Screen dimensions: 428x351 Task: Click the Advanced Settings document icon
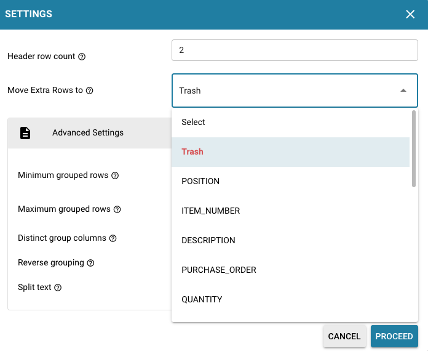pyautogui.click(x=25, y=133)
